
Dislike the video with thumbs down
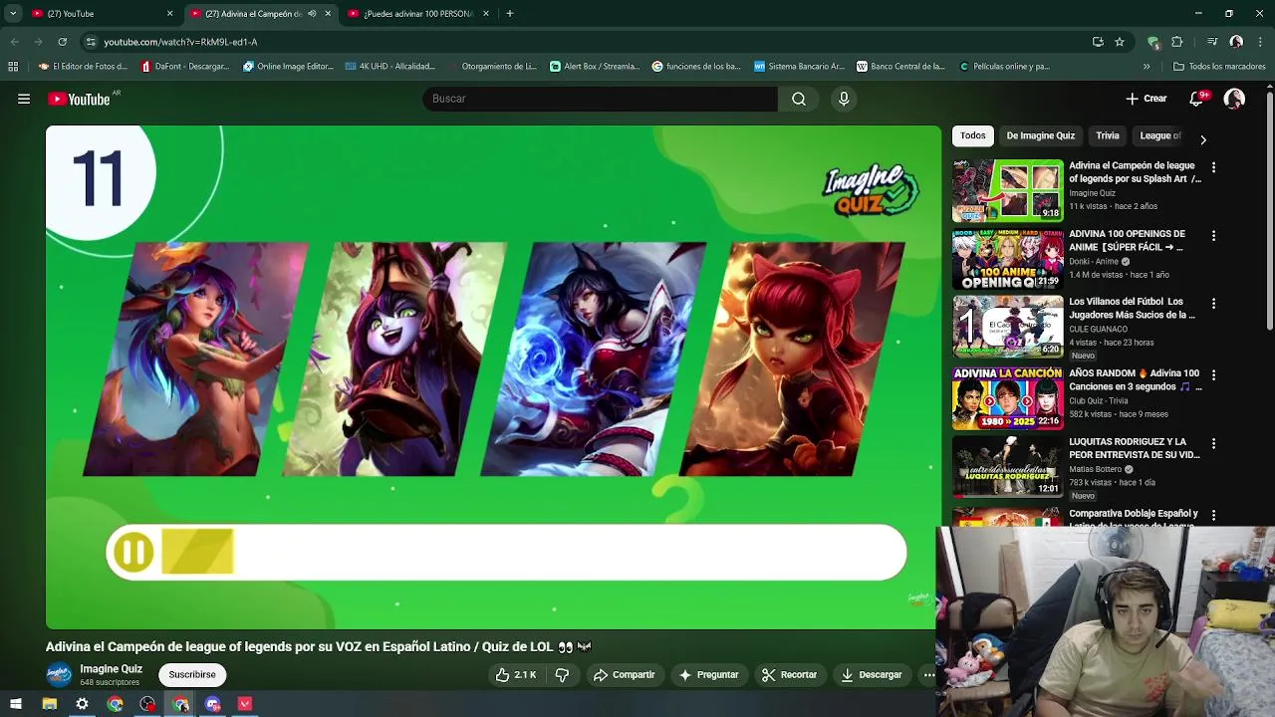click(562, 674)
